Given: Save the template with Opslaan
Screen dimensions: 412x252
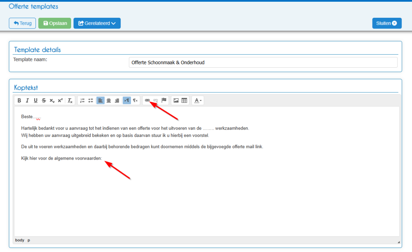Looking at the screenshot, I should [55, 23].
